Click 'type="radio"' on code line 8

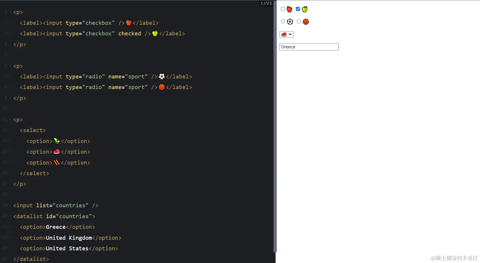pos(85,87)
